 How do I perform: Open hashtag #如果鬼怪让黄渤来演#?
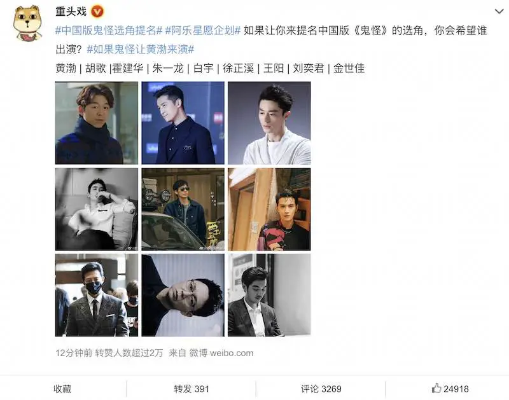coord(141,50)
